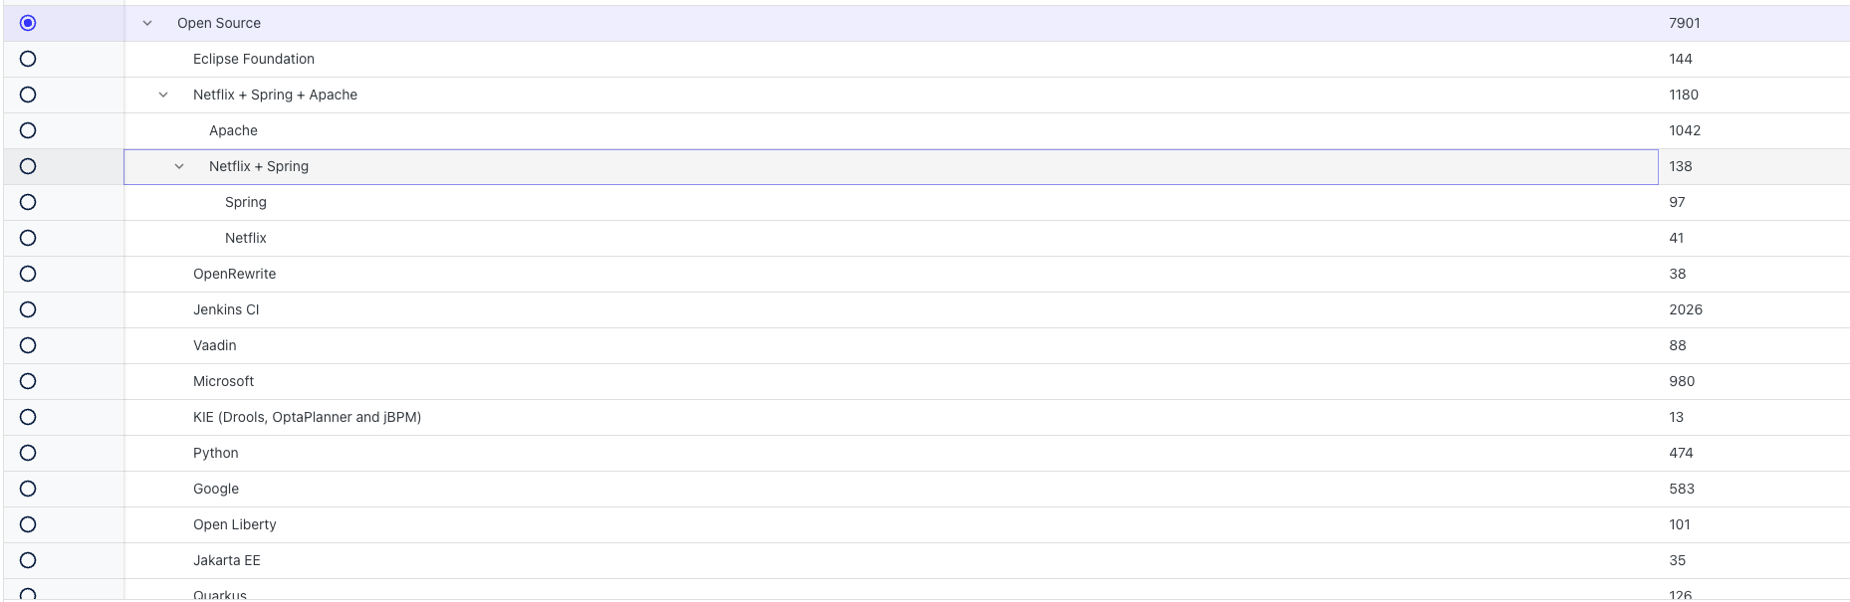Click the Python row label
The image size is (1850, 602).
(216, 453)
